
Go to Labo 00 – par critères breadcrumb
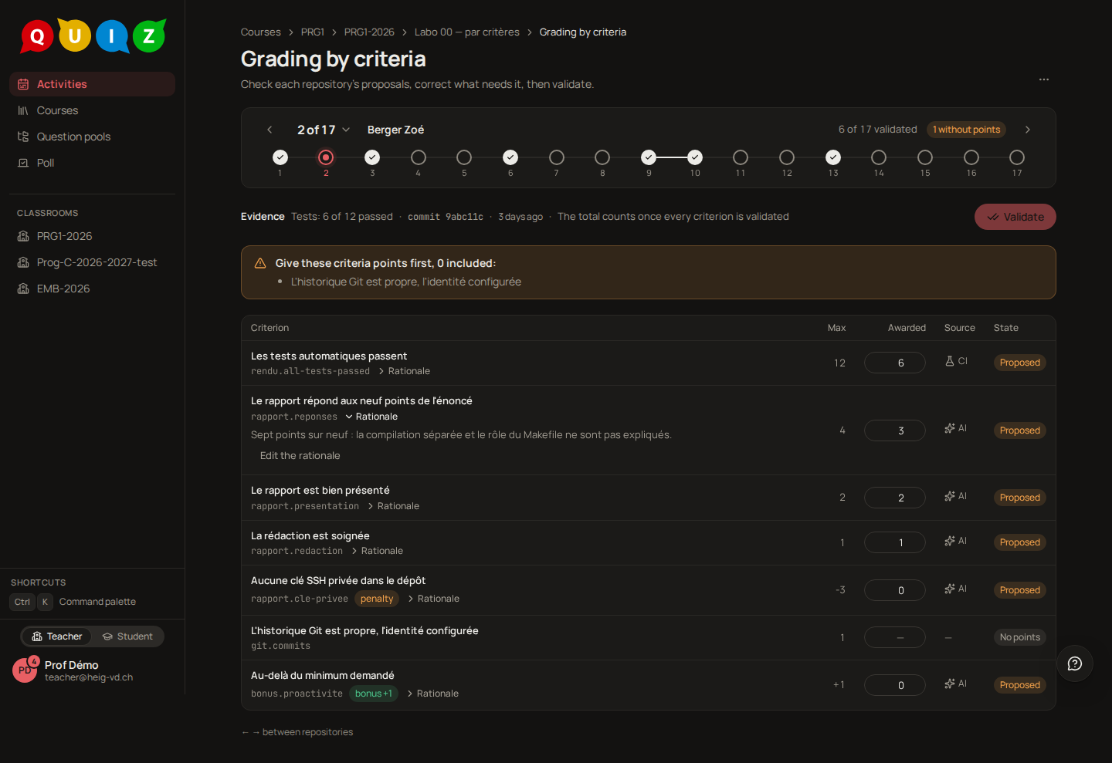466,32
